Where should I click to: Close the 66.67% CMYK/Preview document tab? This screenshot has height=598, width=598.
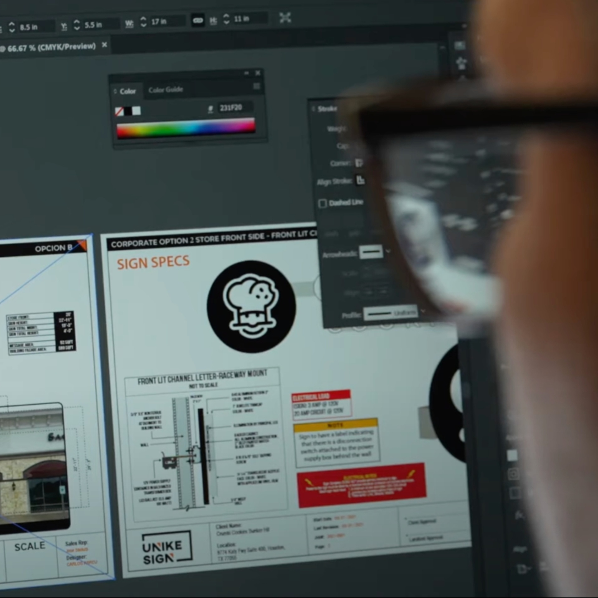pyautogui.click(x=105, y=45)
